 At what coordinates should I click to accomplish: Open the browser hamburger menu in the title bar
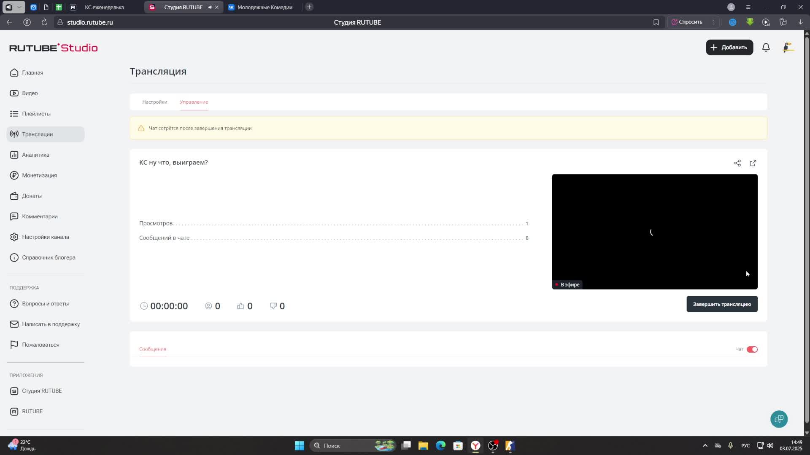tap(748, 7)
